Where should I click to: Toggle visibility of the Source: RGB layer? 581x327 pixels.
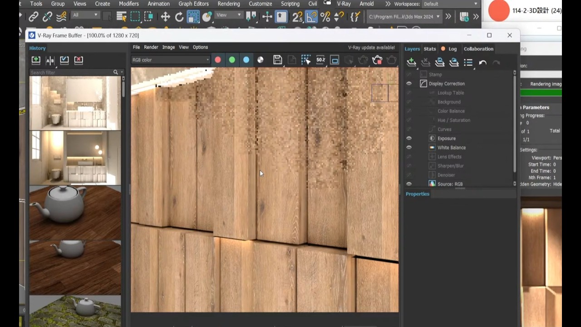click(409, 184)
